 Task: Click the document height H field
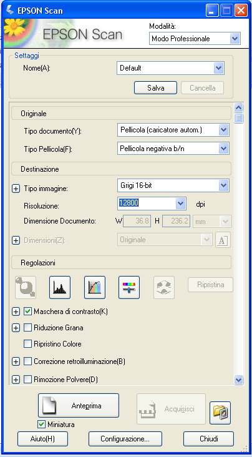(176, 222)
